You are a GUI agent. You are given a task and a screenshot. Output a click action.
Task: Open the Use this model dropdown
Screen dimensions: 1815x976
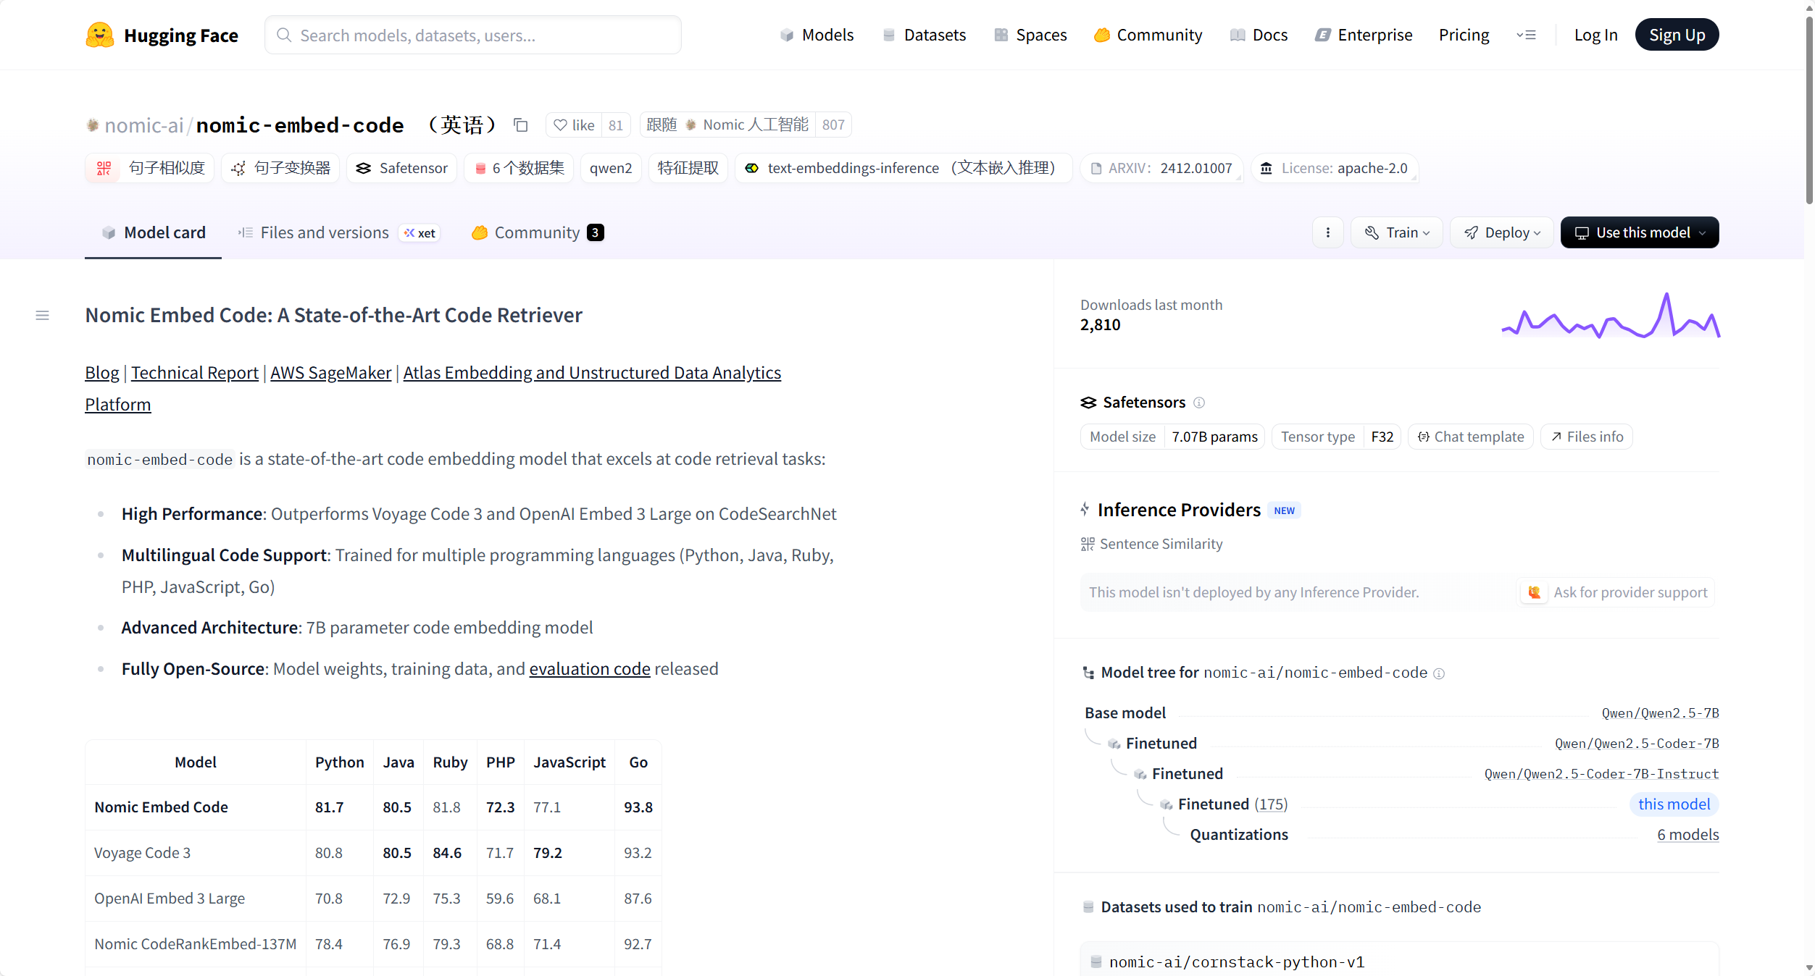pyautogui.click(x=1640, y=232)
